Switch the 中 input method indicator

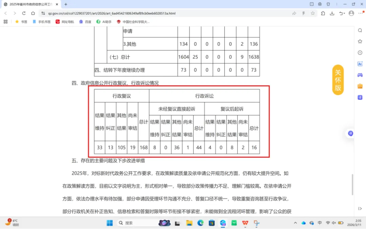320,223
